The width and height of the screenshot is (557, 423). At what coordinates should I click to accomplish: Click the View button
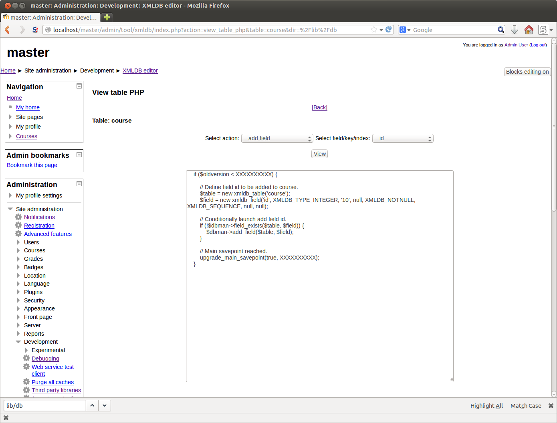coord(319,154)
